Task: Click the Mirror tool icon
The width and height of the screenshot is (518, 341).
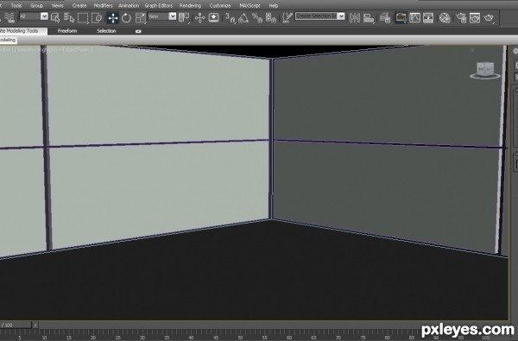Action: pyautogui.click(x=355, y=17)
